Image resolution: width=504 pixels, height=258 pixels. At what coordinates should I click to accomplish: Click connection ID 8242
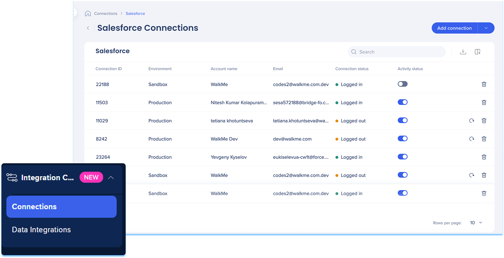101,139
